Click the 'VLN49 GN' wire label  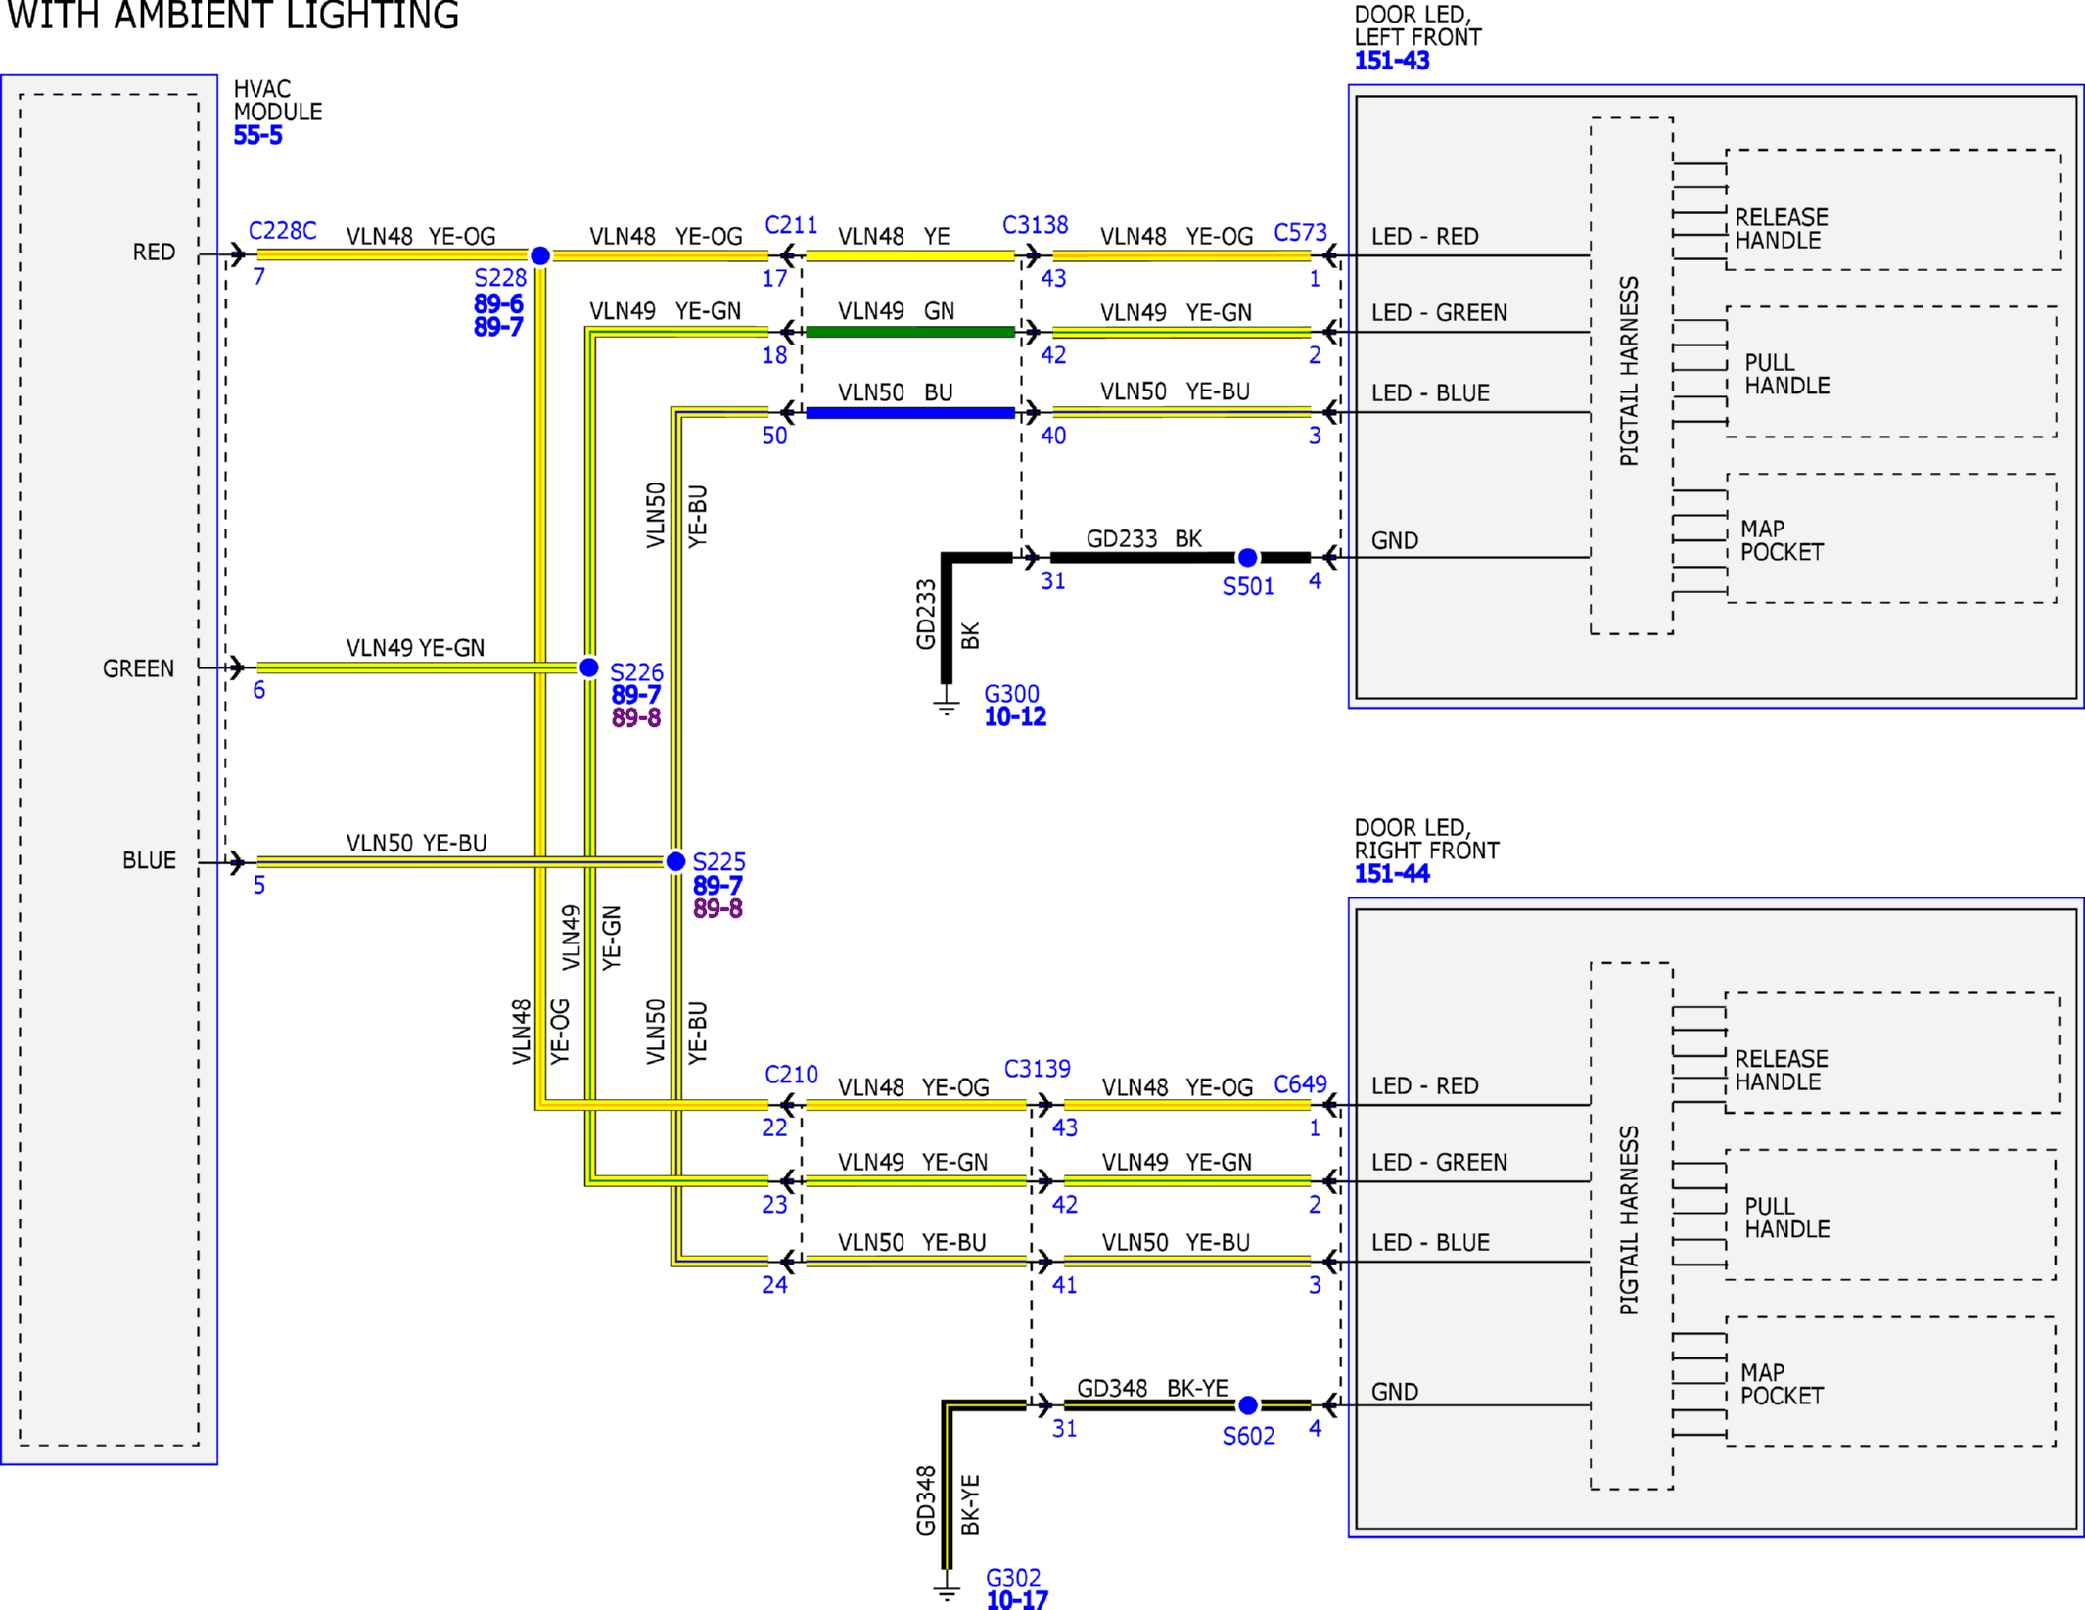coord(896,310)
